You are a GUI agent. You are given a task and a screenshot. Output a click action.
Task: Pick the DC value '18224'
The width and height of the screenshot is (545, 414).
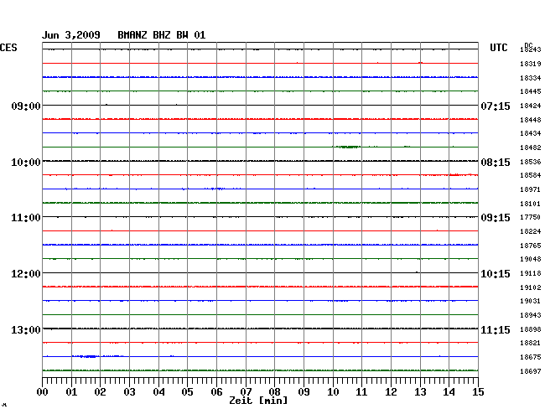531,231
